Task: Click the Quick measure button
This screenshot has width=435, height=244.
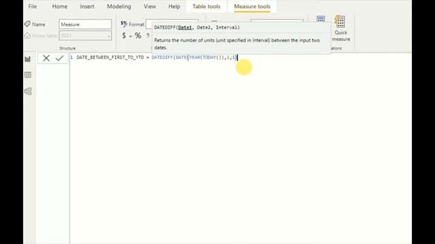Action: pyautogui.click(x=341, y=28)
